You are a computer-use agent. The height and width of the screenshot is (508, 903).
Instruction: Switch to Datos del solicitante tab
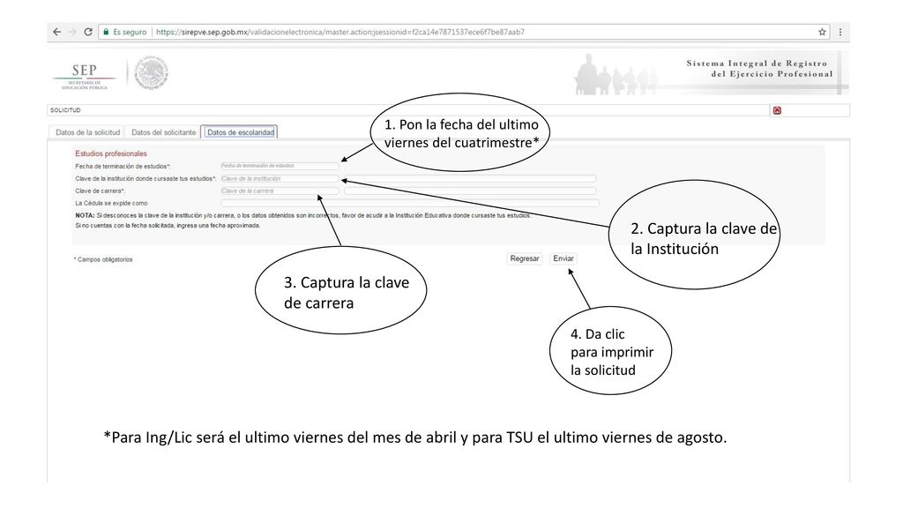tap(163, 132)
